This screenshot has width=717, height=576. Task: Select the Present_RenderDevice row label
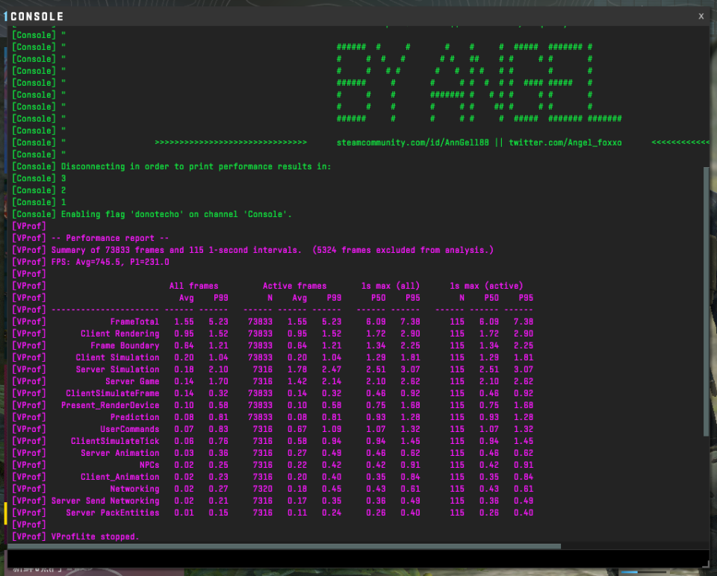[x=110, y=405]
